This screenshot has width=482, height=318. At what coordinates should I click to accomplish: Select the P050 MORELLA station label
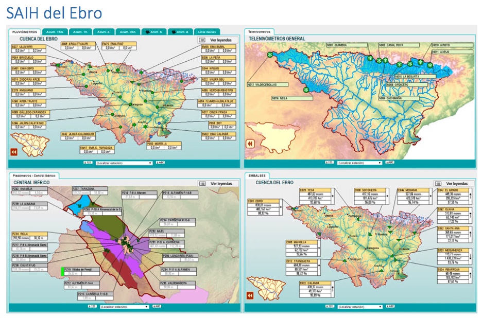(164, 144)
